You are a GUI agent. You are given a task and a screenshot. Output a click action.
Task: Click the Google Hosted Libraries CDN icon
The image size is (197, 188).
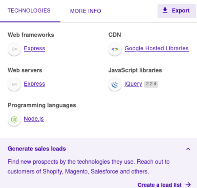115,49
